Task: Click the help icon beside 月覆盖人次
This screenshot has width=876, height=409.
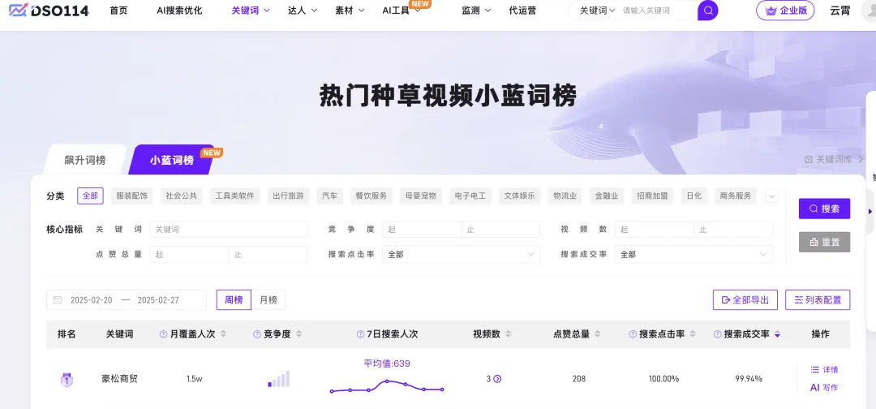Action: click(x=164, y=334)
